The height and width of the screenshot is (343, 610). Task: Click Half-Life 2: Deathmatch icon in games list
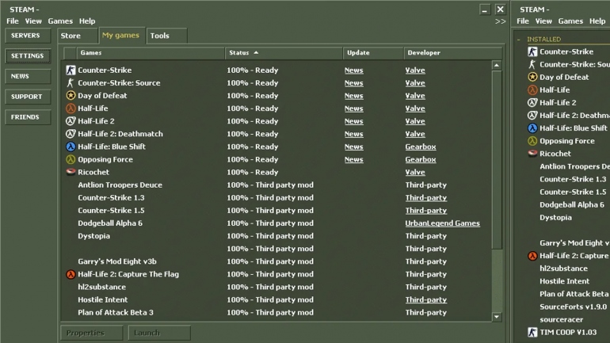(x=71, y=134)
